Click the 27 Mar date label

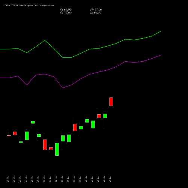coord(38,179)
